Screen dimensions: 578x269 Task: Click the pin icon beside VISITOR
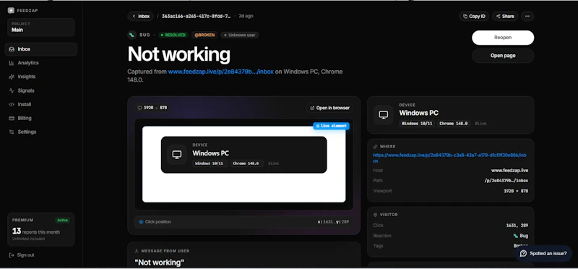tap(375, 215)
